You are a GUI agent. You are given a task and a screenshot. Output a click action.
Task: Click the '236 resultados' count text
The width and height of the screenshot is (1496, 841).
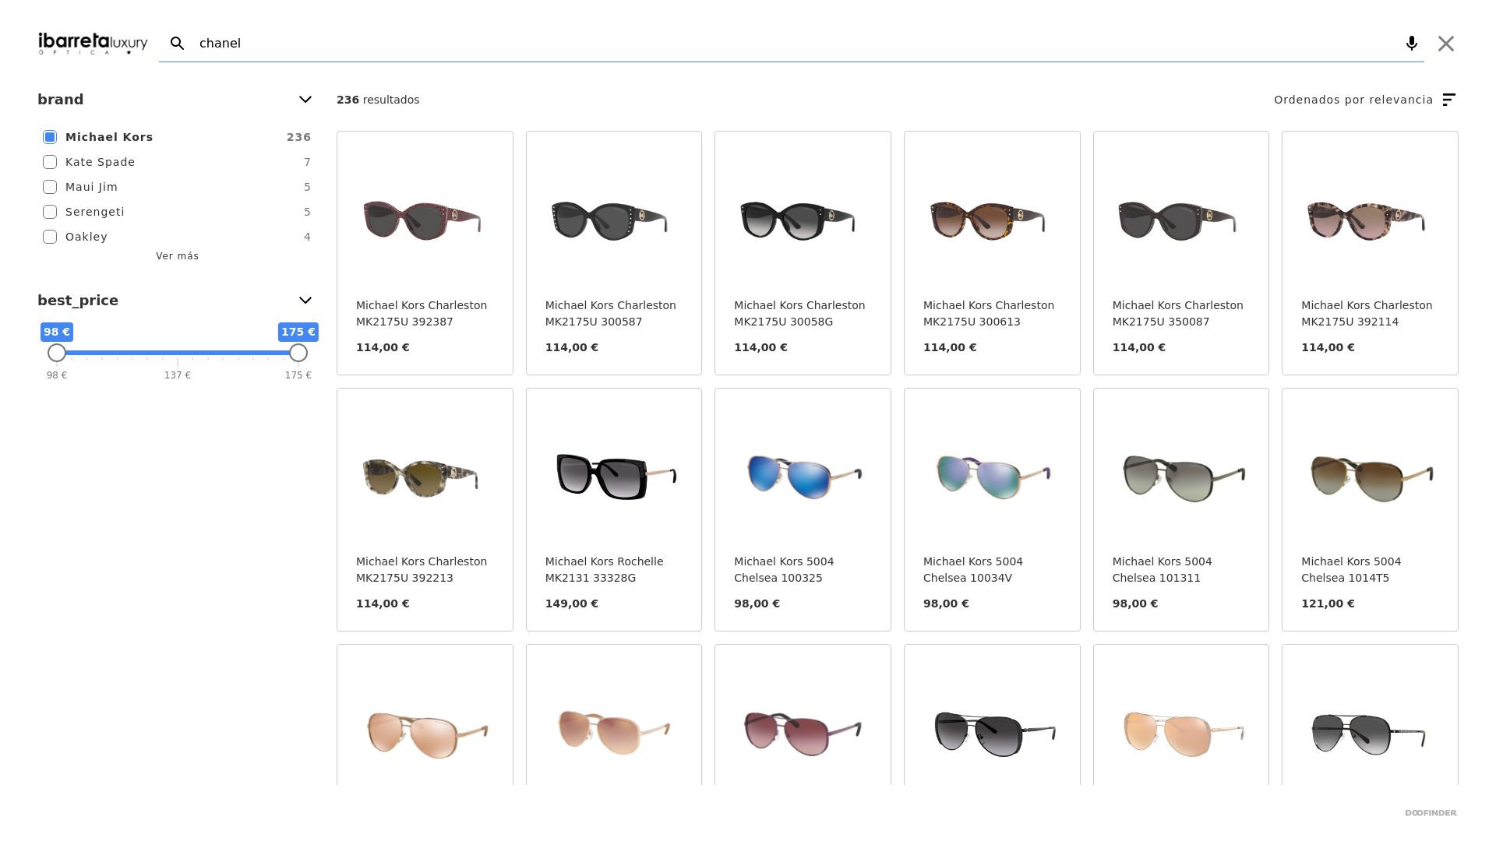[378, 100]
